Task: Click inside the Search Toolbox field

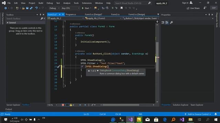Action: (23, 18)
